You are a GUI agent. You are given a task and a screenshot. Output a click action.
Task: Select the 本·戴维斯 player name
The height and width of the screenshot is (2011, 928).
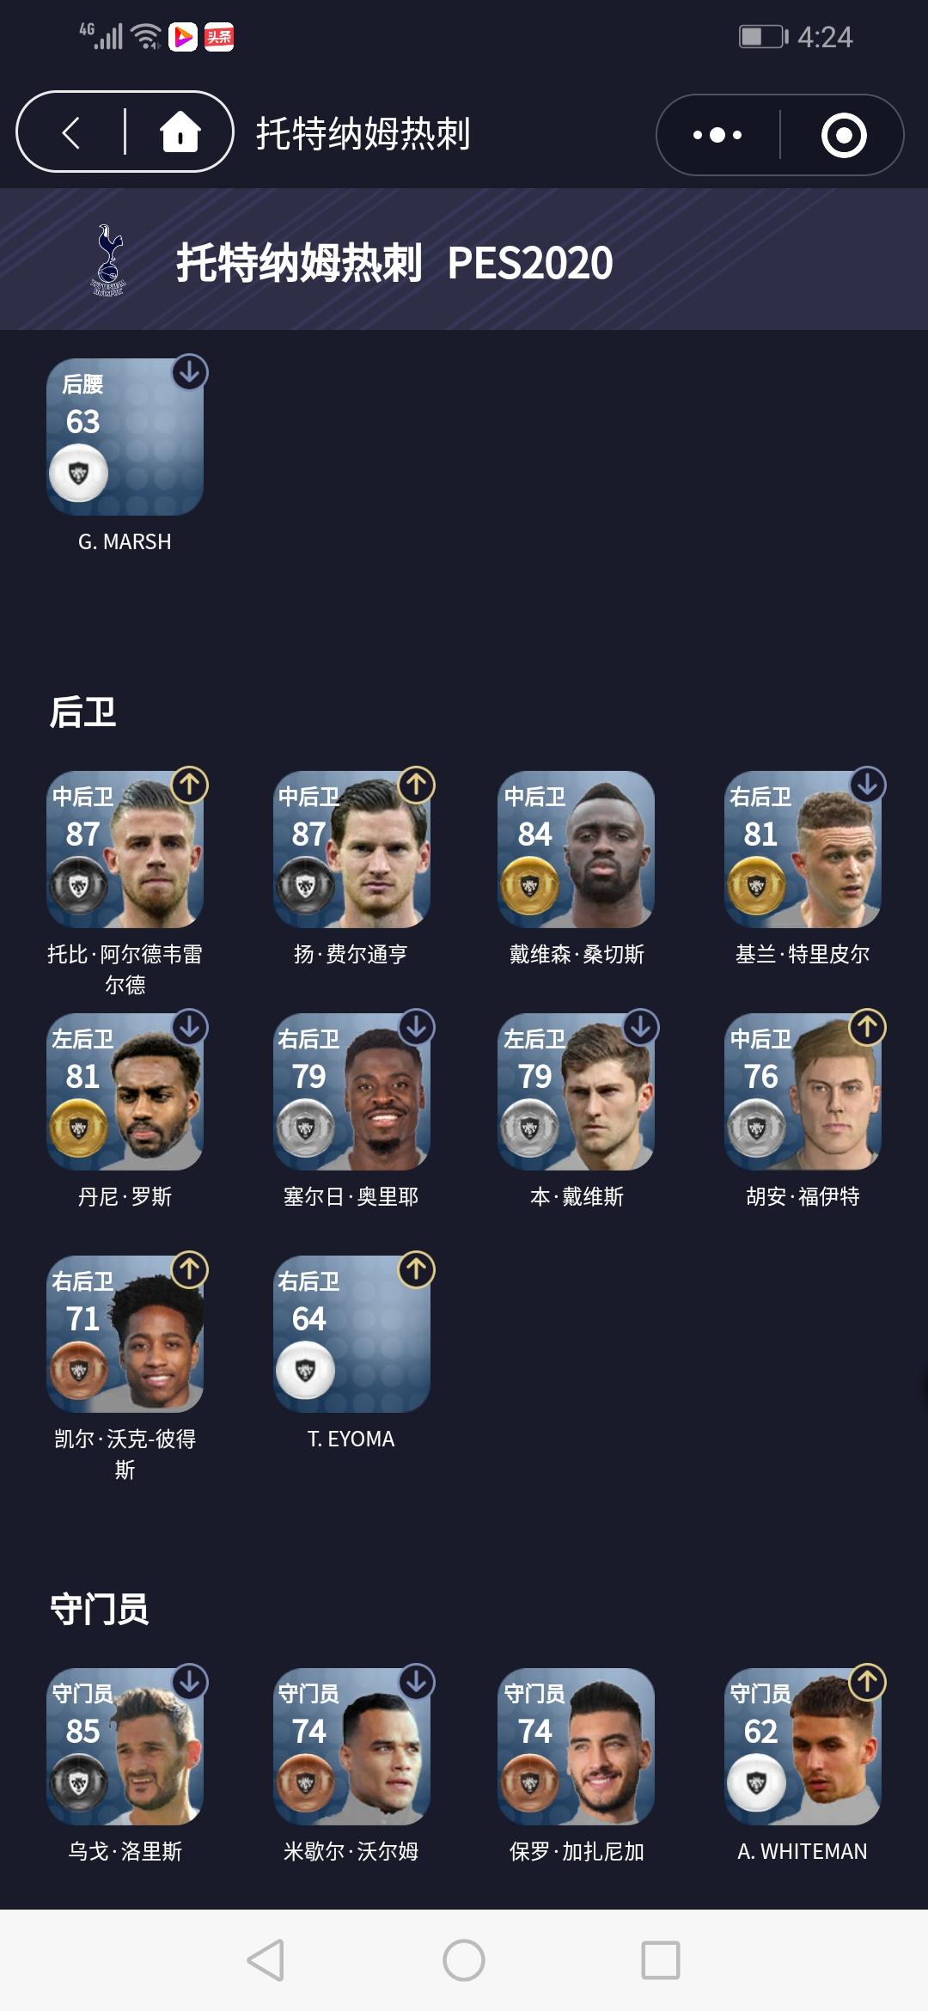pyautogui.click(x=577, y=1196)
